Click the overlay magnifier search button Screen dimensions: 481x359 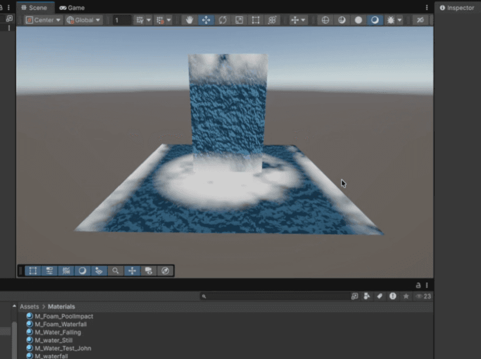tap(116, 270)
